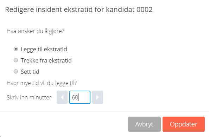Viewport: 209px width, 137px height.
Task: Enable the 'Sett tid' radio button
Action: (16, 72)
